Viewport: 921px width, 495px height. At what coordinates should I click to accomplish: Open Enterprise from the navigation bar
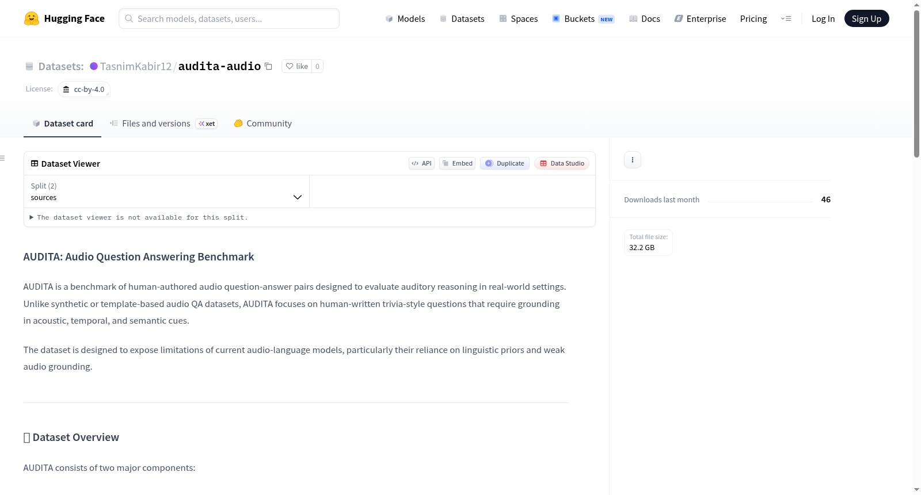click(x=700, y=18)
